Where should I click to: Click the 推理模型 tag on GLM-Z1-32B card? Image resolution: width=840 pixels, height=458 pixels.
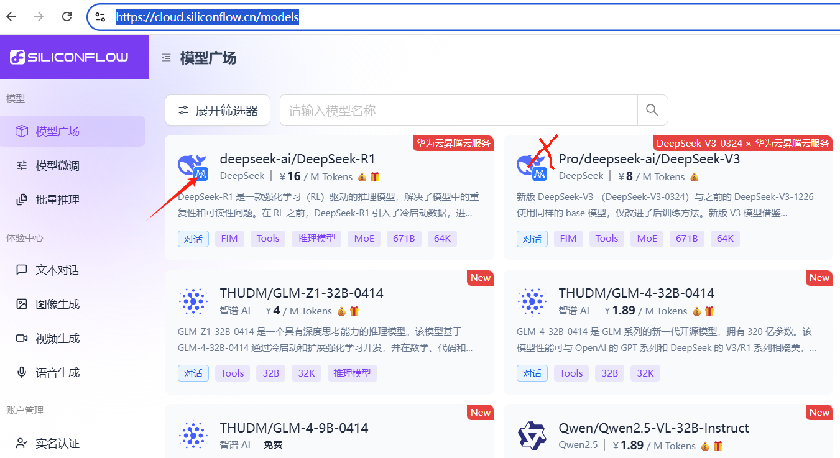(x=352, y=373)
